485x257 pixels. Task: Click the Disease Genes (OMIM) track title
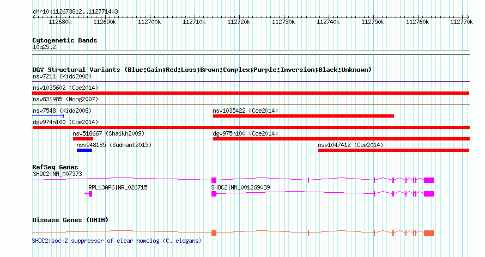(x=70, y=220)
